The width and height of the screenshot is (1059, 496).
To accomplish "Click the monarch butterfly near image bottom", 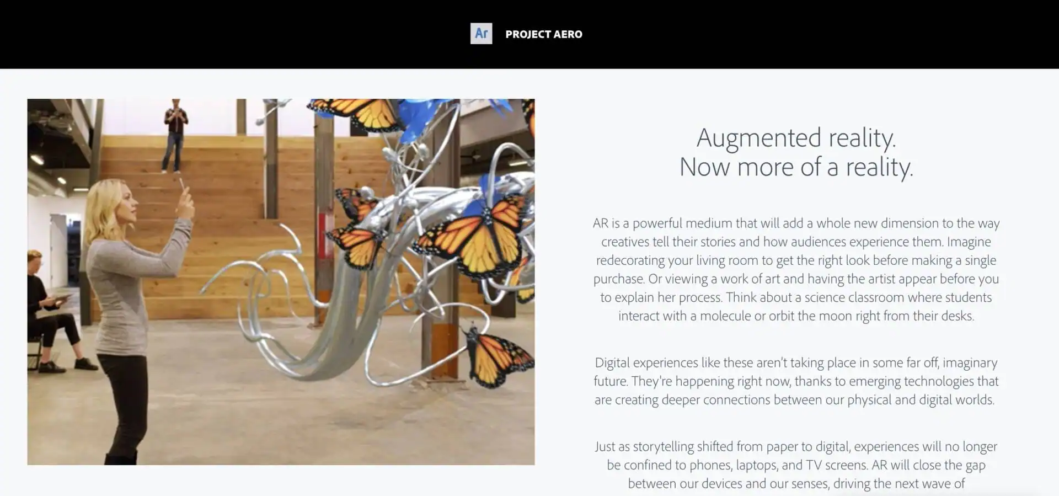I will pos(498,356).
